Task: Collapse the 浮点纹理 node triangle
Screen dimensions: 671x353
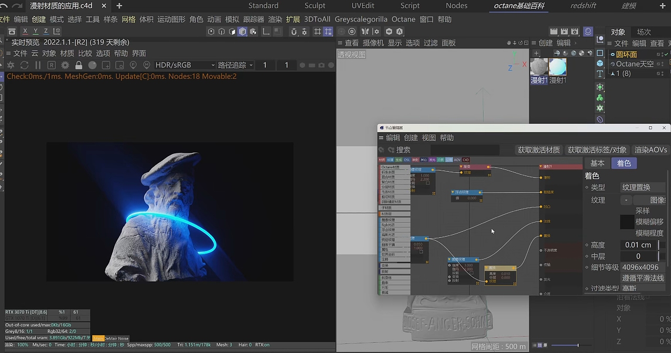Action: coord(453,192)
